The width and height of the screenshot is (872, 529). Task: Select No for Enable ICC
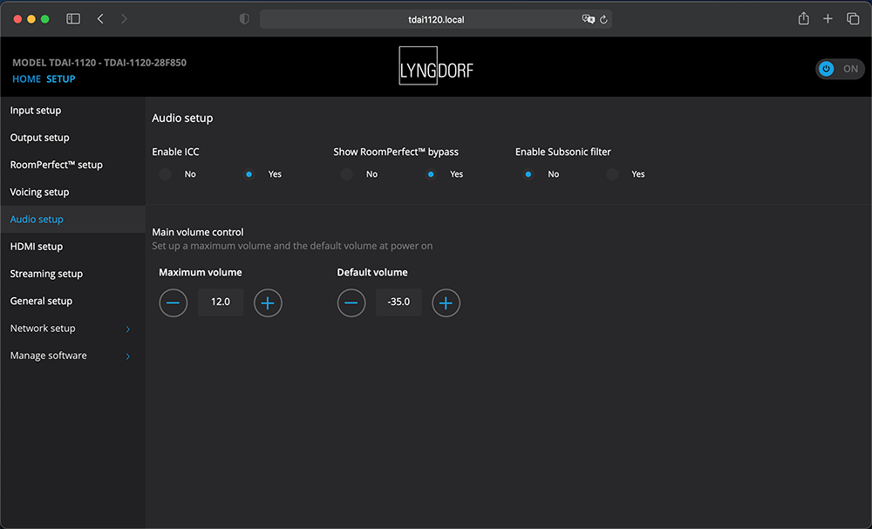[165, 174]
